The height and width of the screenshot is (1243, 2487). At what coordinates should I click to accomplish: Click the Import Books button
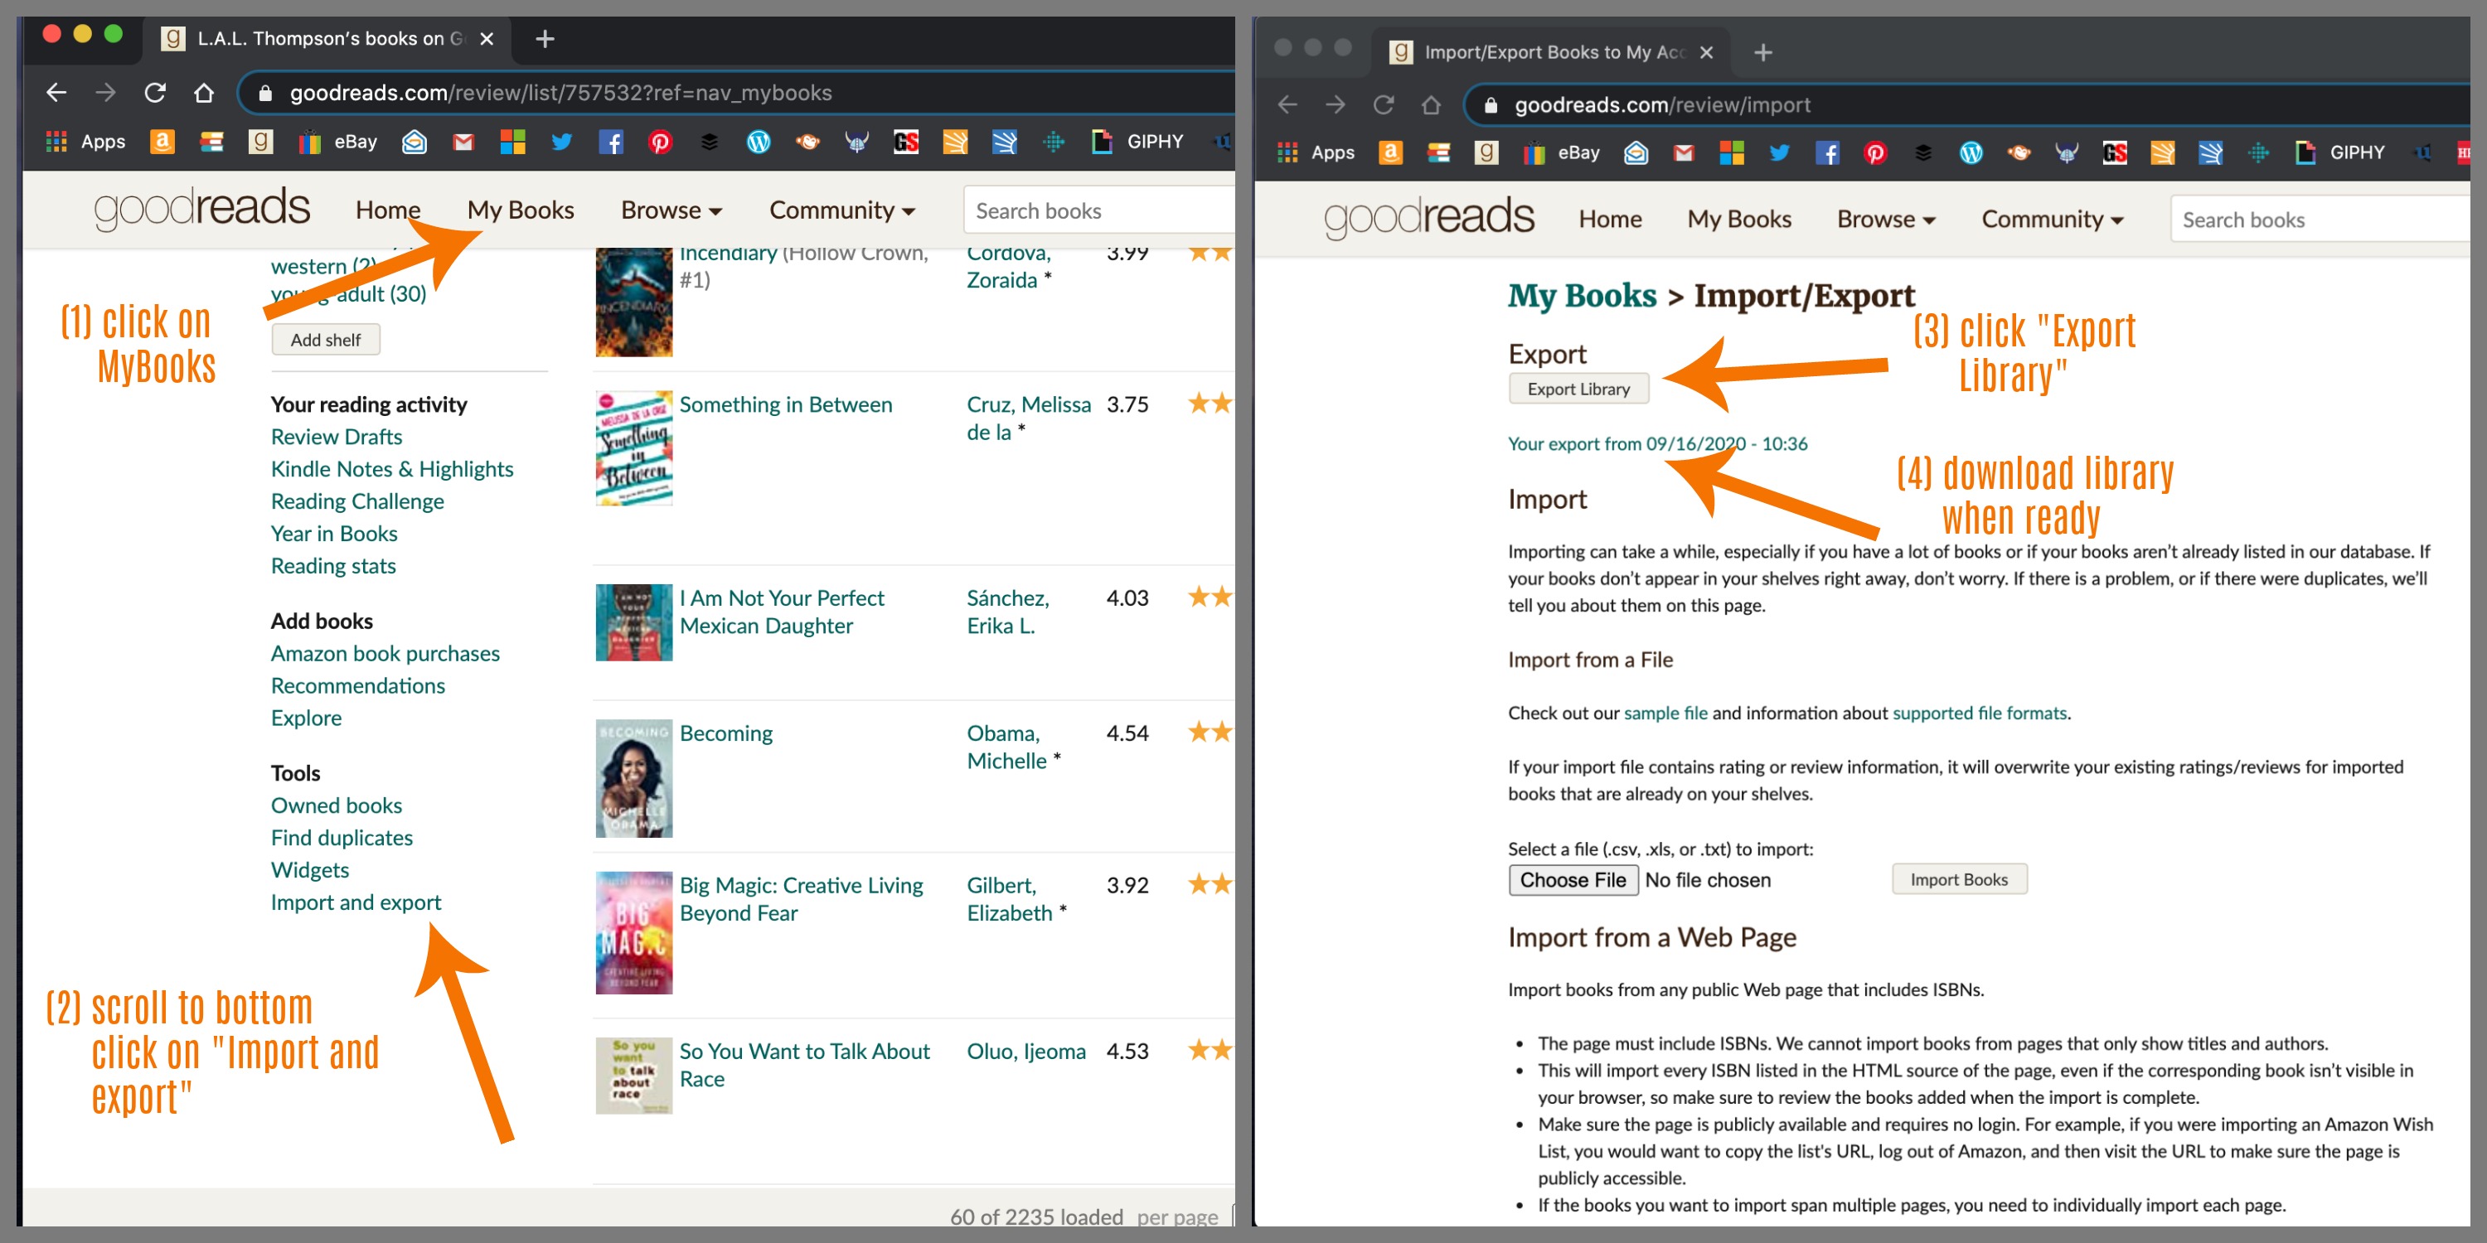pos(1959,879)
